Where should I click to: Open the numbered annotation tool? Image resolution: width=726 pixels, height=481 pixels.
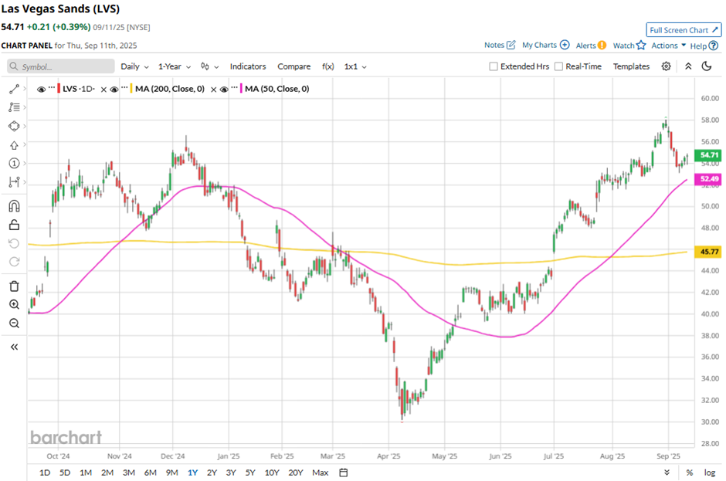point(14,164)
